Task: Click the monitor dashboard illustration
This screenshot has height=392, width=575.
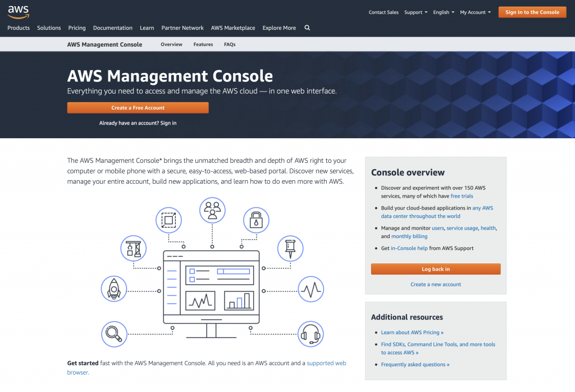Action: pyautogui.click(x=211, y=294)
